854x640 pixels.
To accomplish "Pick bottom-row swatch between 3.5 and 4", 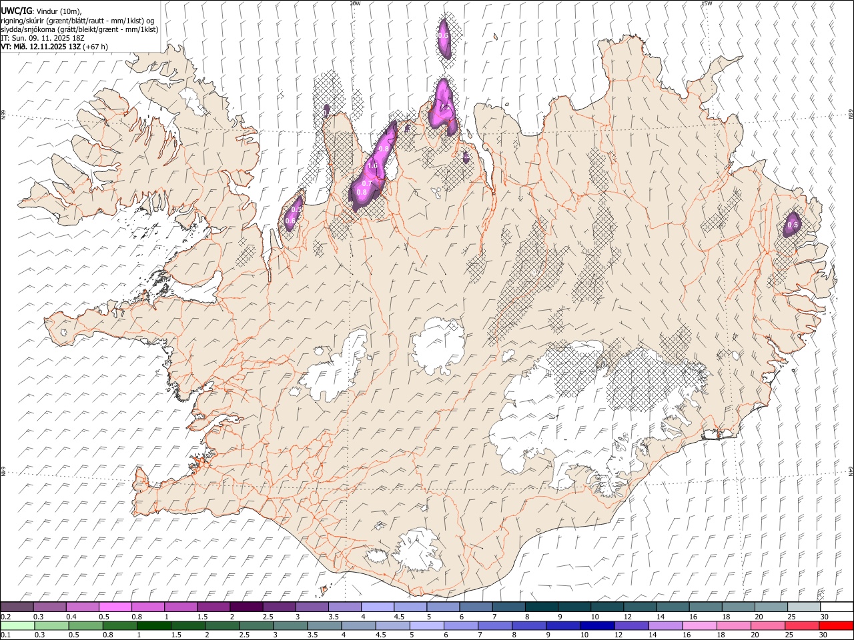I will tap(324, 626).
